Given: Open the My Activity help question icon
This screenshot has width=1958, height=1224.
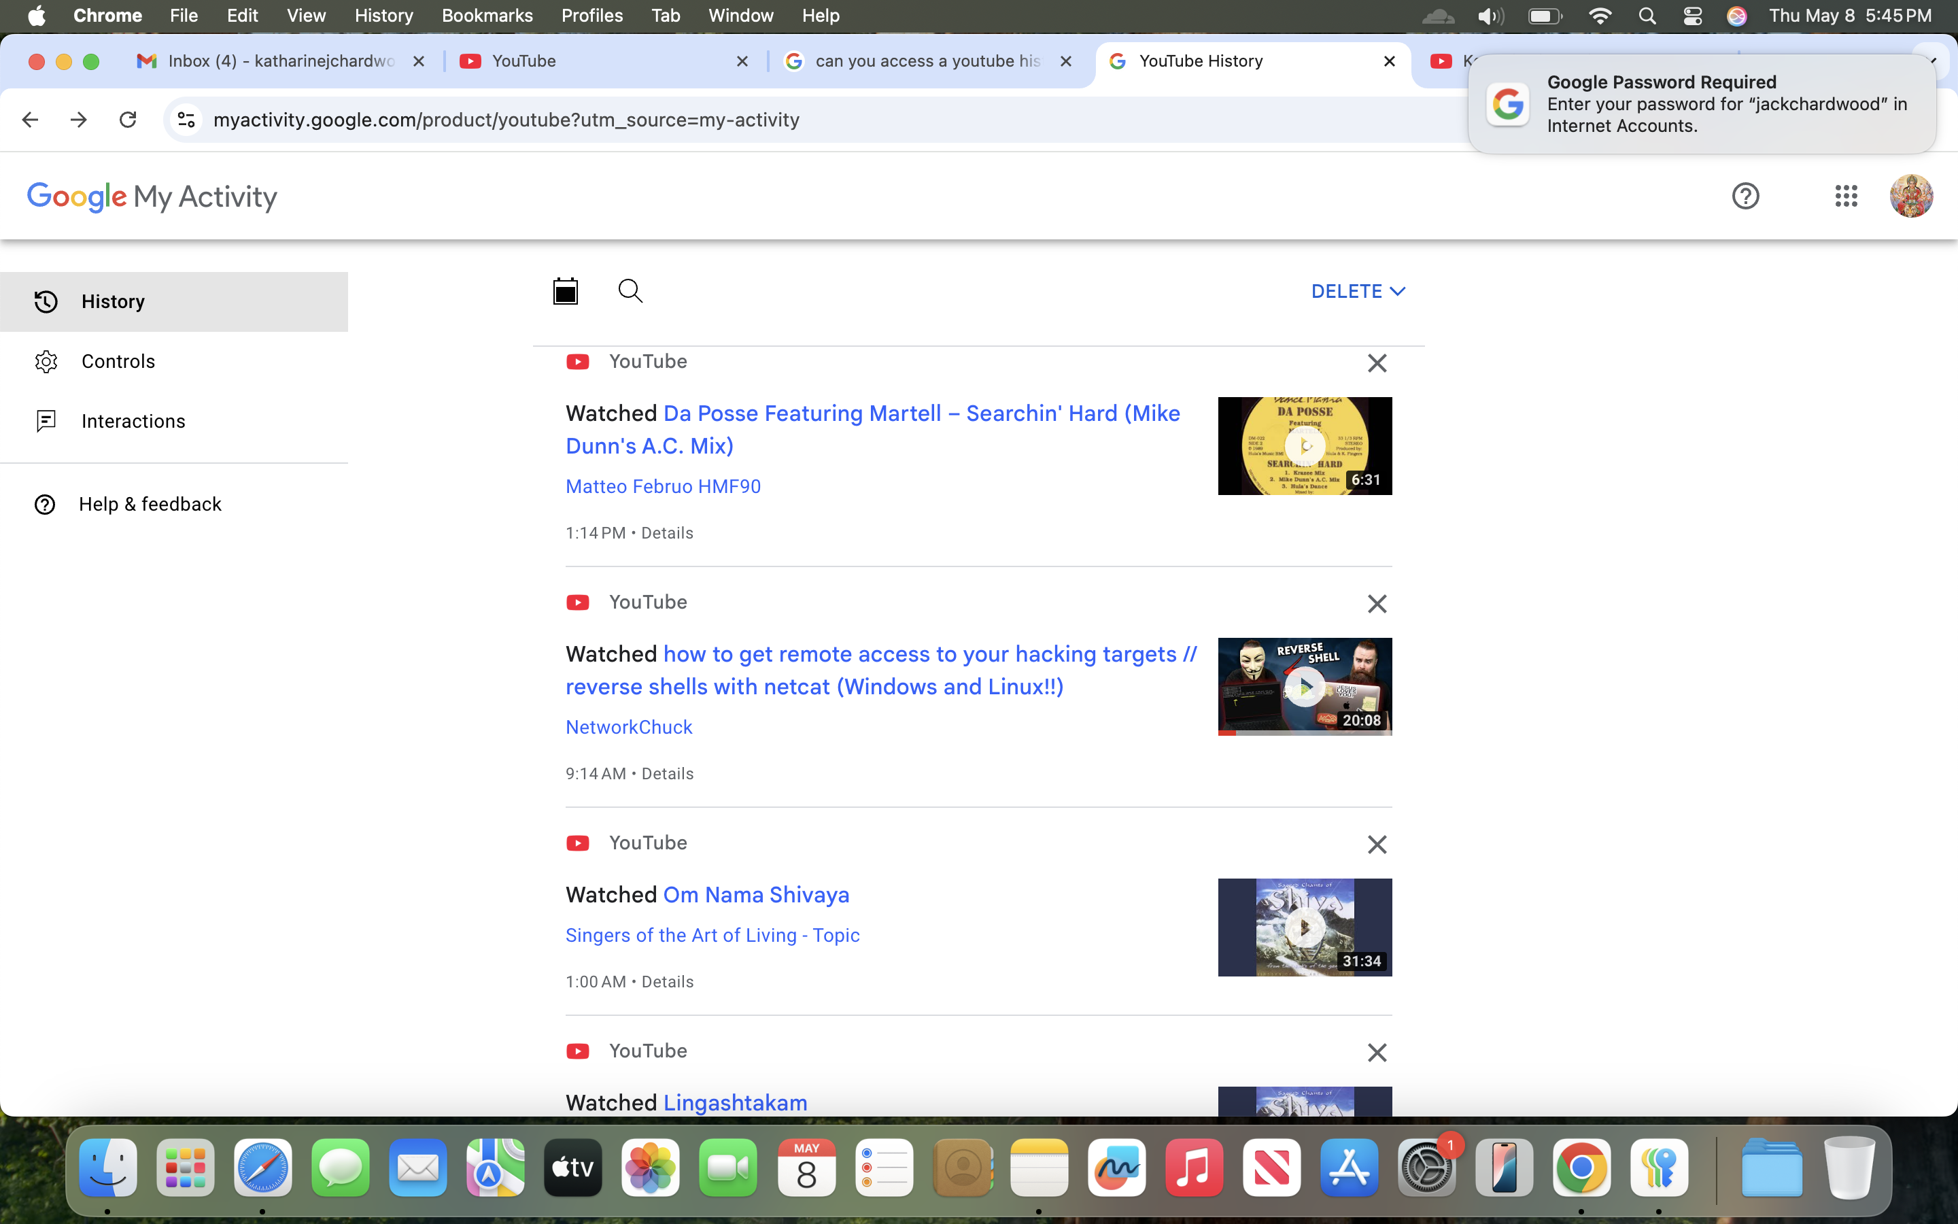Looking at the screenshot, I should tap(1745, 196).
